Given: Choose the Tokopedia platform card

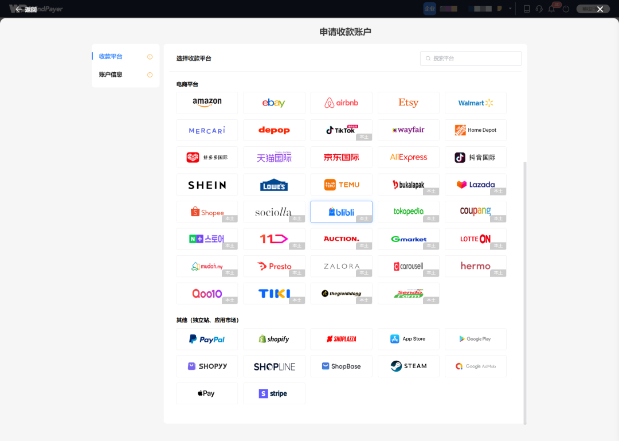Looking at the screenshot, I should pos(408,212).
